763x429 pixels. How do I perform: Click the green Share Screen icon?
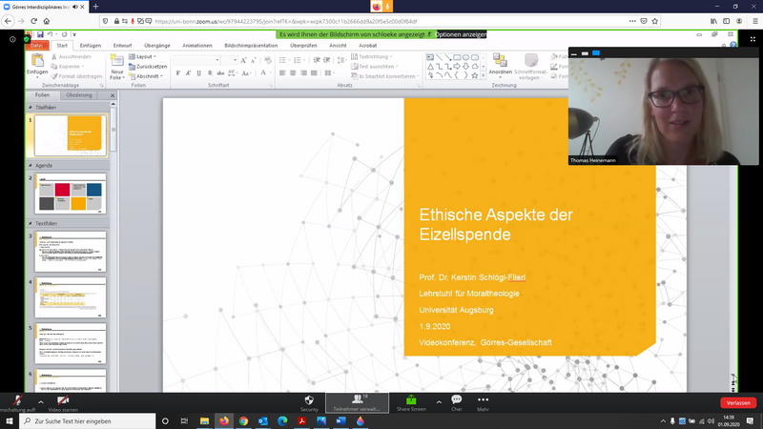pos(411,399)
